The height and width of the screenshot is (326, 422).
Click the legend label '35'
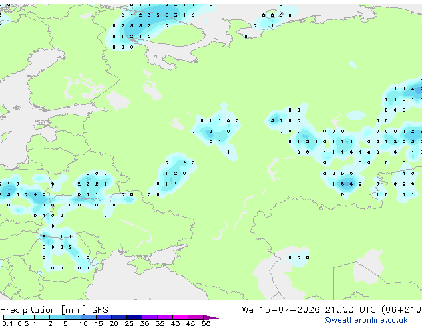[x=160, y=323]
